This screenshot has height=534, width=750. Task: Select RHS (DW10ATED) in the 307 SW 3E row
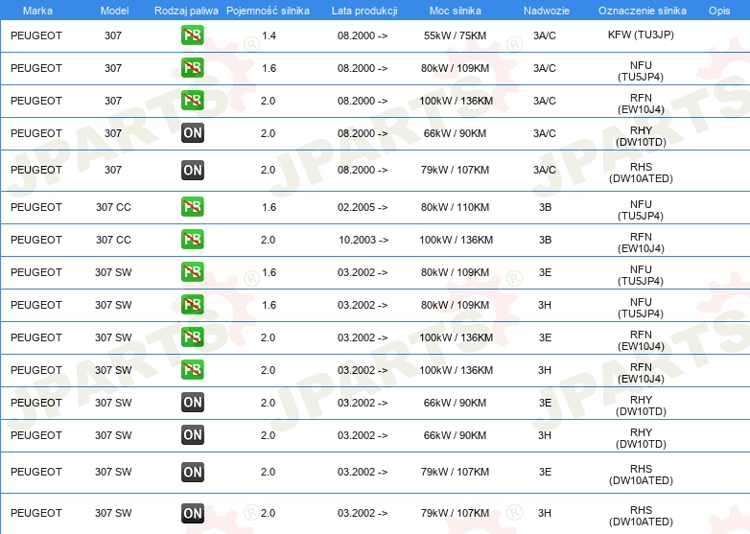coord(641,475)
